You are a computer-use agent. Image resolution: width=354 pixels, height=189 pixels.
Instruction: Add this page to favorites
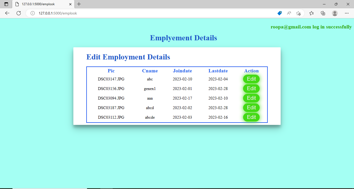point(298,13)
